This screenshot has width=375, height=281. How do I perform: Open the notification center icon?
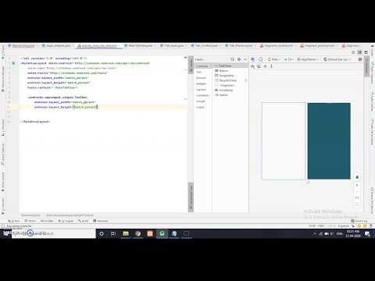(x=367, y=233)
